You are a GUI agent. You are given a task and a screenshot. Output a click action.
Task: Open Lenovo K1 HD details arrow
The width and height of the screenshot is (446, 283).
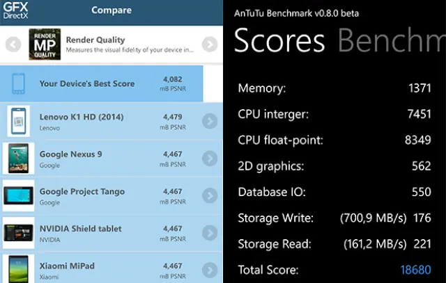tap(210, 122)
